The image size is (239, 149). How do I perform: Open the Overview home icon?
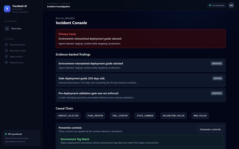(x=7, y=29)
